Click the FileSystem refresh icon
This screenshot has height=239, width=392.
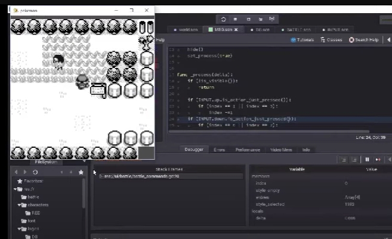pyautogui.click(x=35, y=172)
